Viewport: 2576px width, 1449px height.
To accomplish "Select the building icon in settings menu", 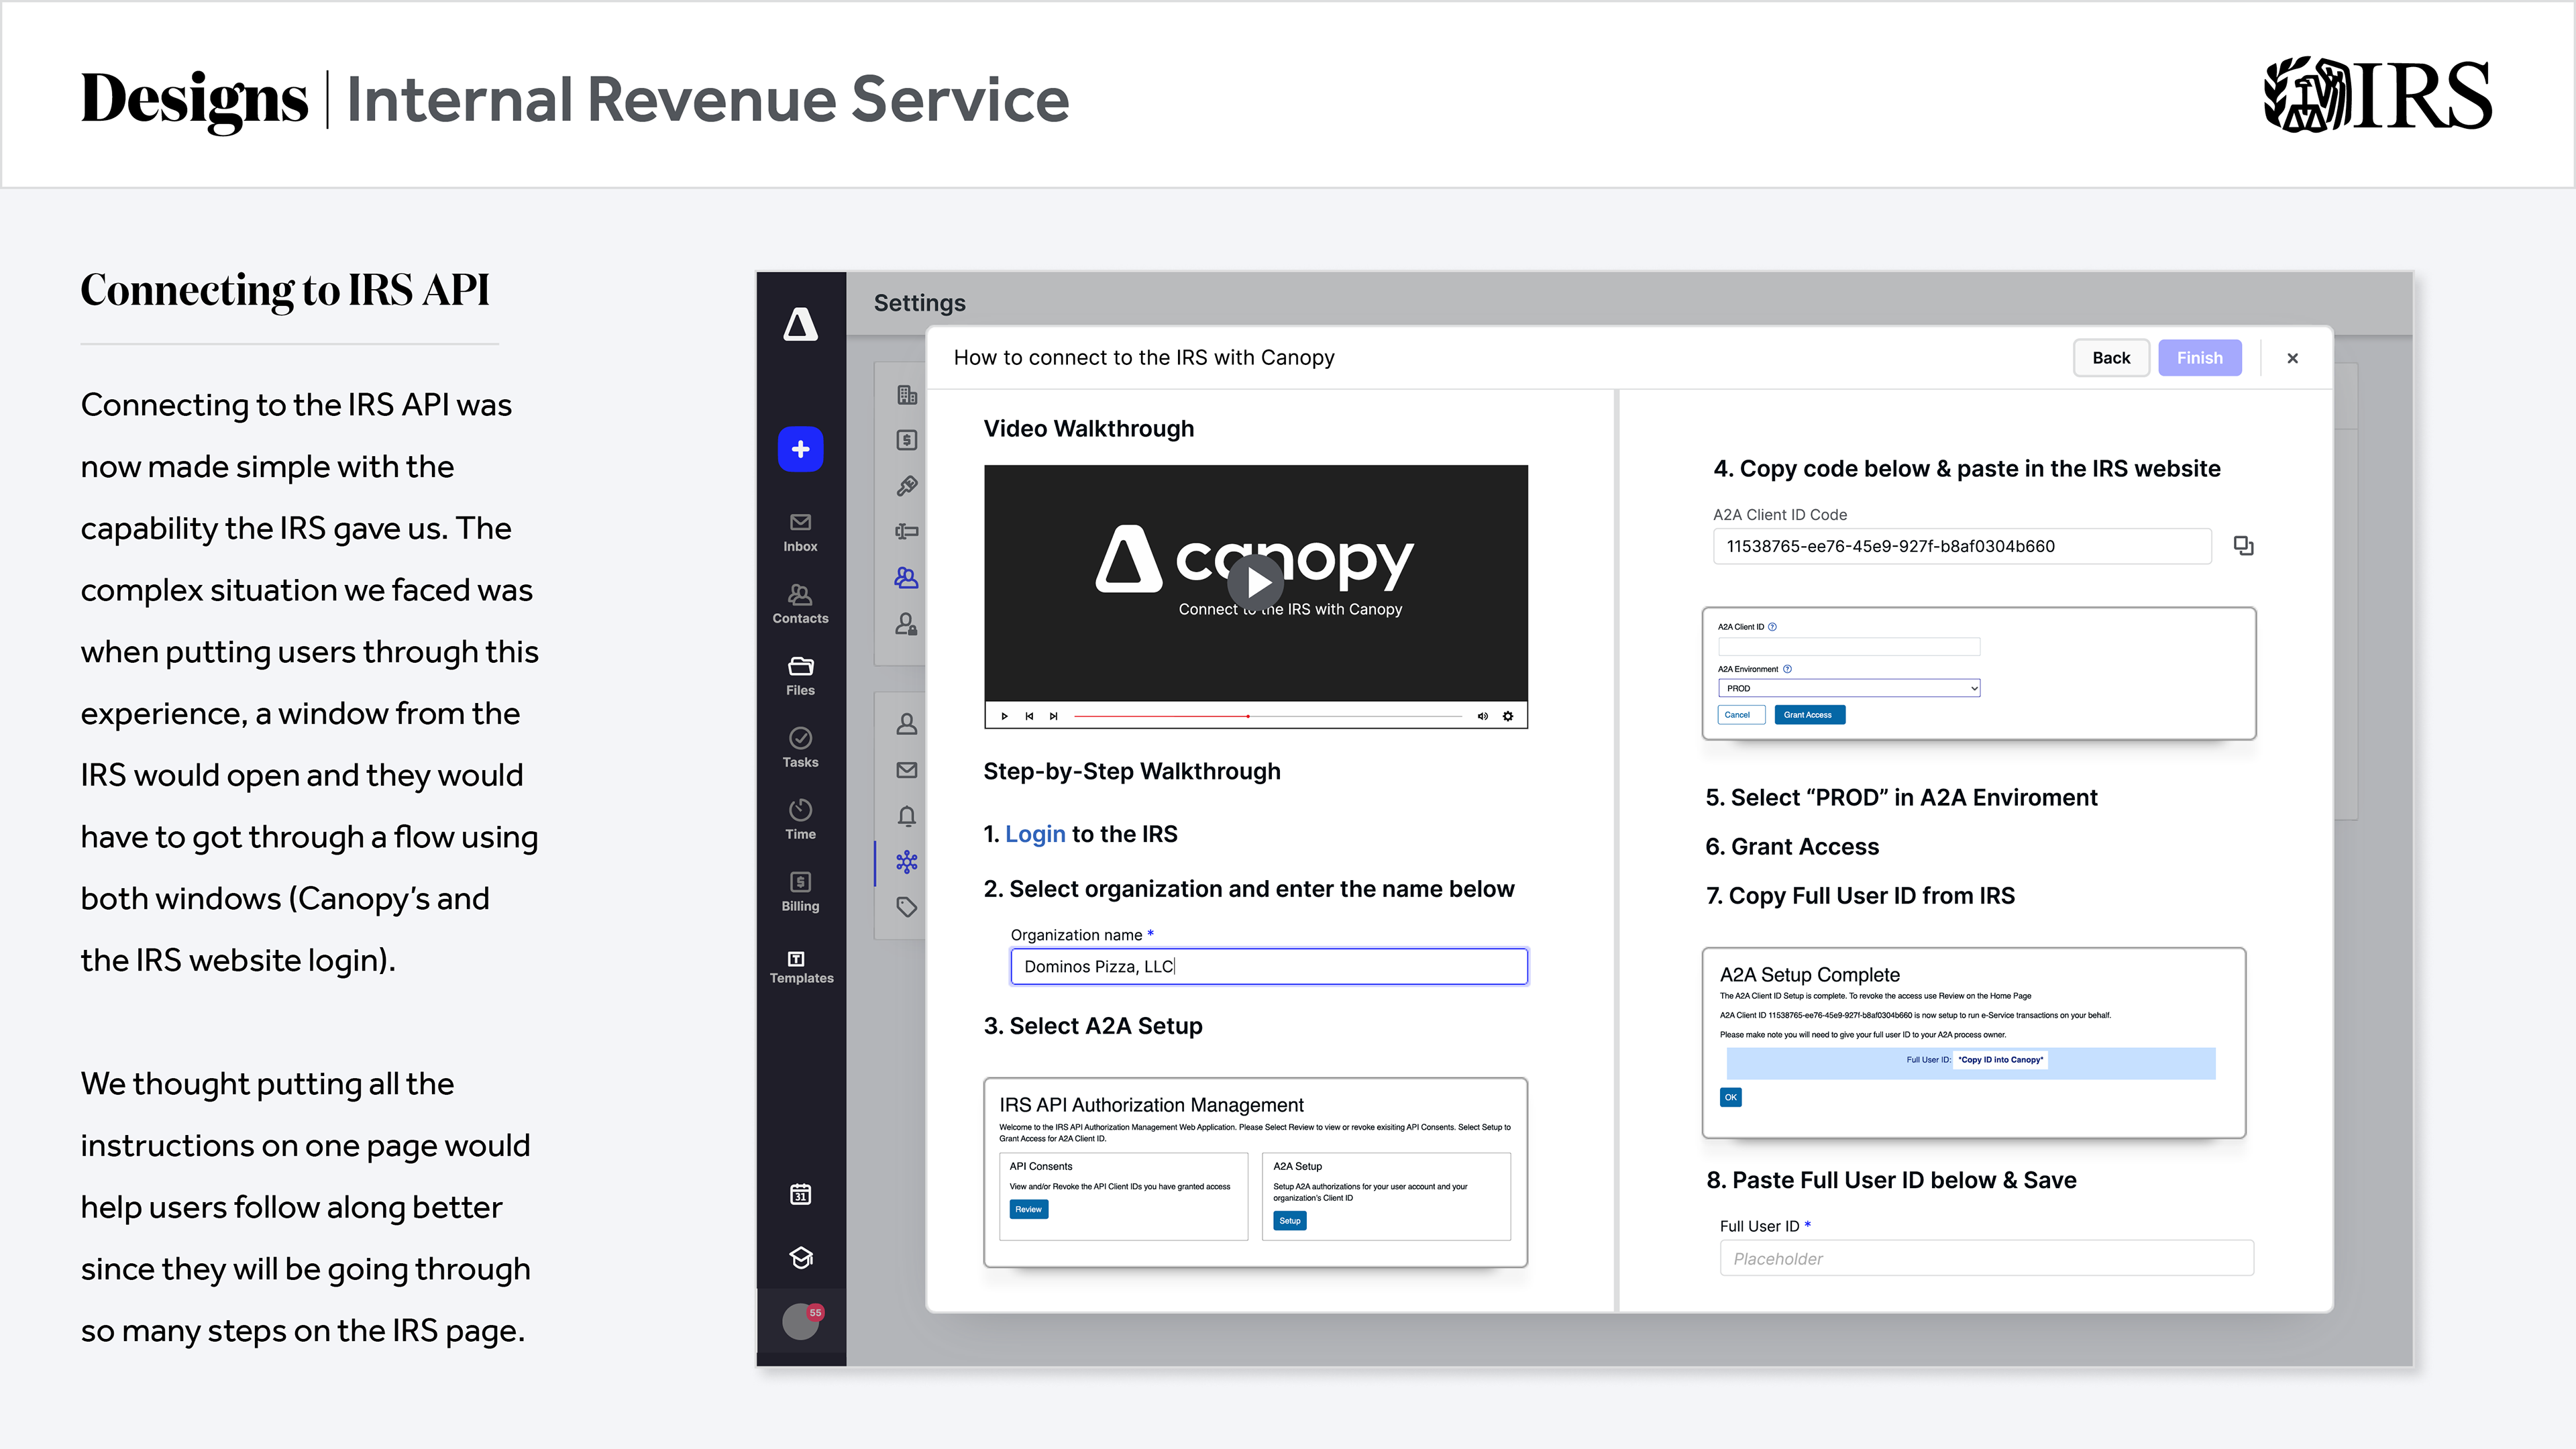I will tap(907, 395).
